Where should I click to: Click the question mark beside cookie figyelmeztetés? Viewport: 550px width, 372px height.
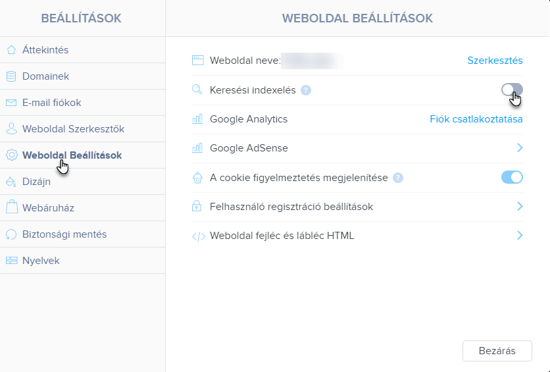pos(398,178)
